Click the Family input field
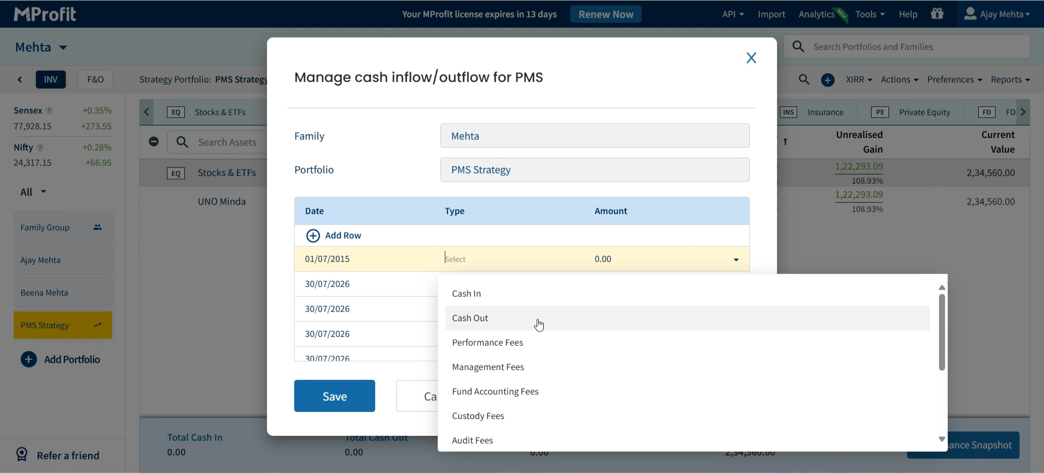The image size is (1044, 474). pos(595,136)
